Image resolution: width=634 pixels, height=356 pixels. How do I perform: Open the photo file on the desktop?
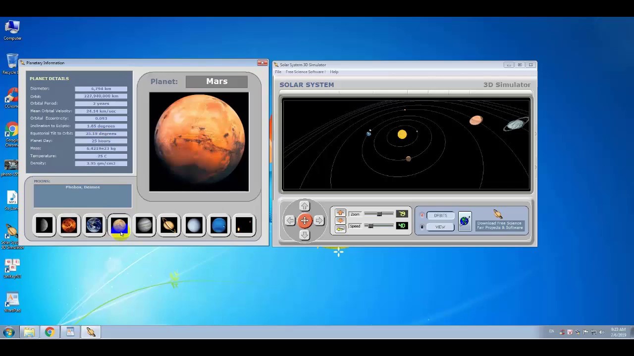[11, 167]
